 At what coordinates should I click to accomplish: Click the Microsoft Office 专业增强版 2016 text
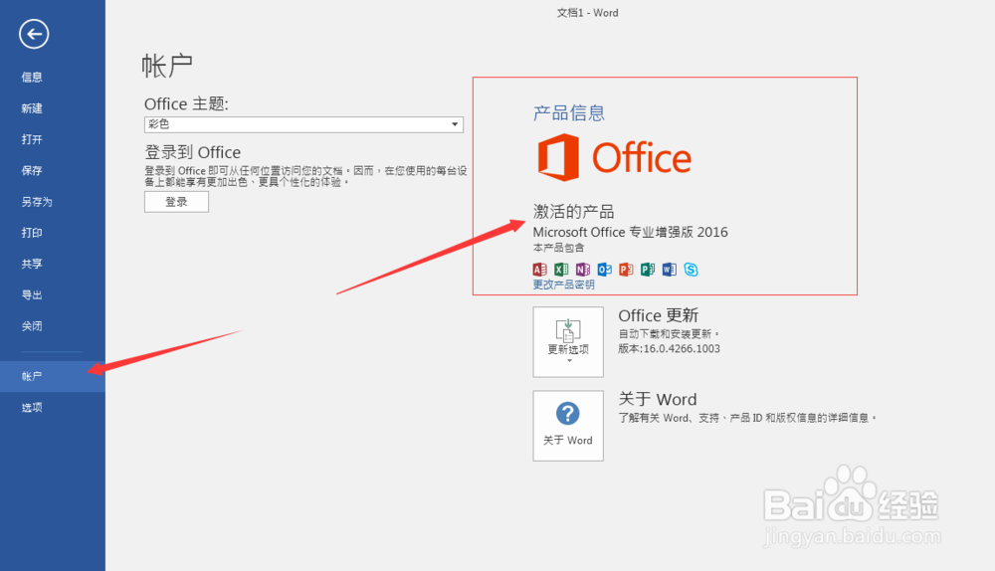pyautogui.click(x=630, y=232)
